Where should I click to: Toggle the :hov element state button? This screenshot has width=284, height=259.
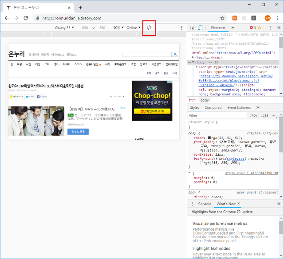[x=253, y=115]
